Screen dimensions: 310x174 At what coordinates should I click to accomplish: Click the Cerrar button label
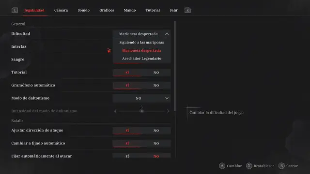[292, 166]
